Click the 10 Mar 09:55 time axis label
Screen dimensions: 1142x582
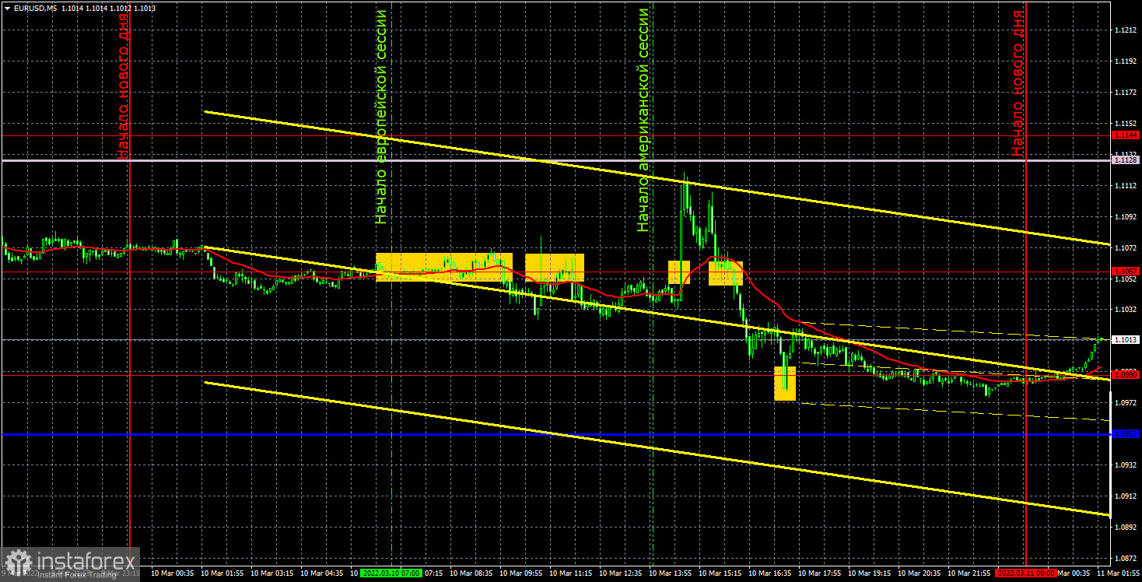(x=521, y=573)
